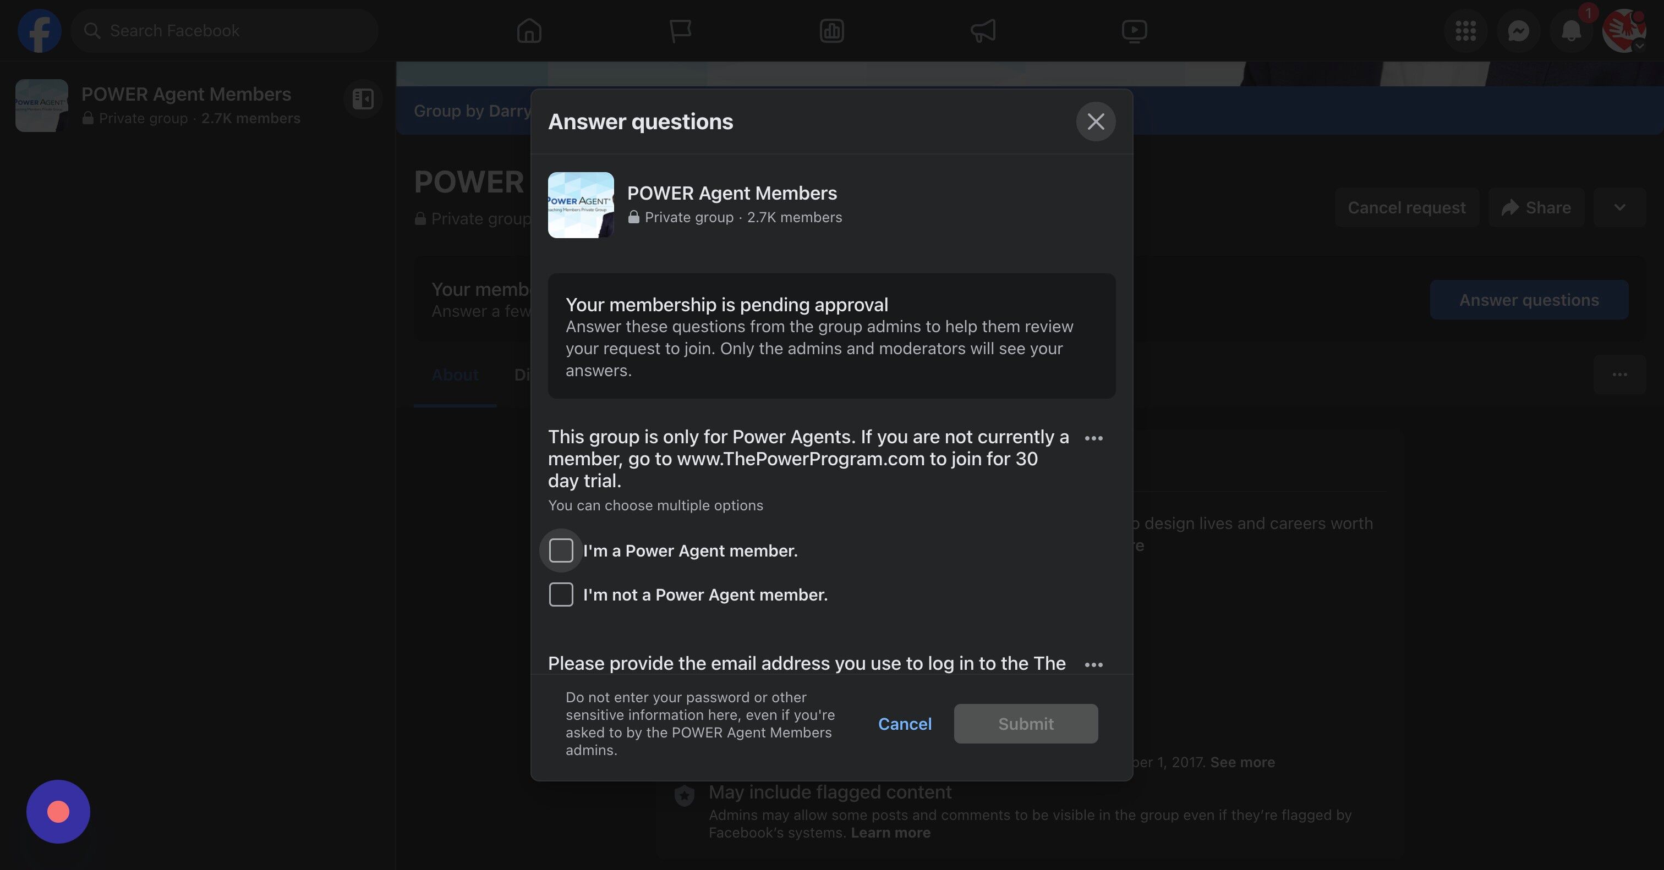
Task: Check "I'm not a Power Agent member" box
Action: 561,594
